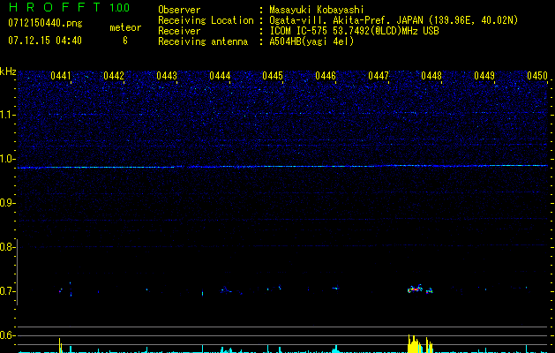Click the 07.12.15 04:40 date stamp

click(43, 41)
